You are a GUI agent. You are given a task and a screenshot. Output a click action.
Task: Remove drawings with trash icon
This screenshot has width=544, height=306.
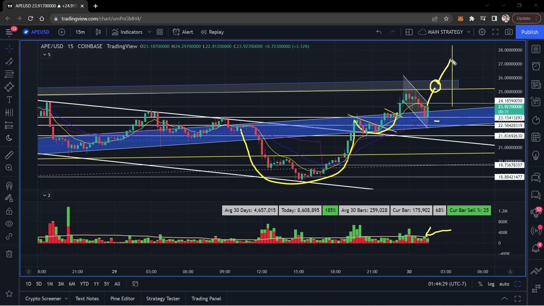(x=9, y=254)
